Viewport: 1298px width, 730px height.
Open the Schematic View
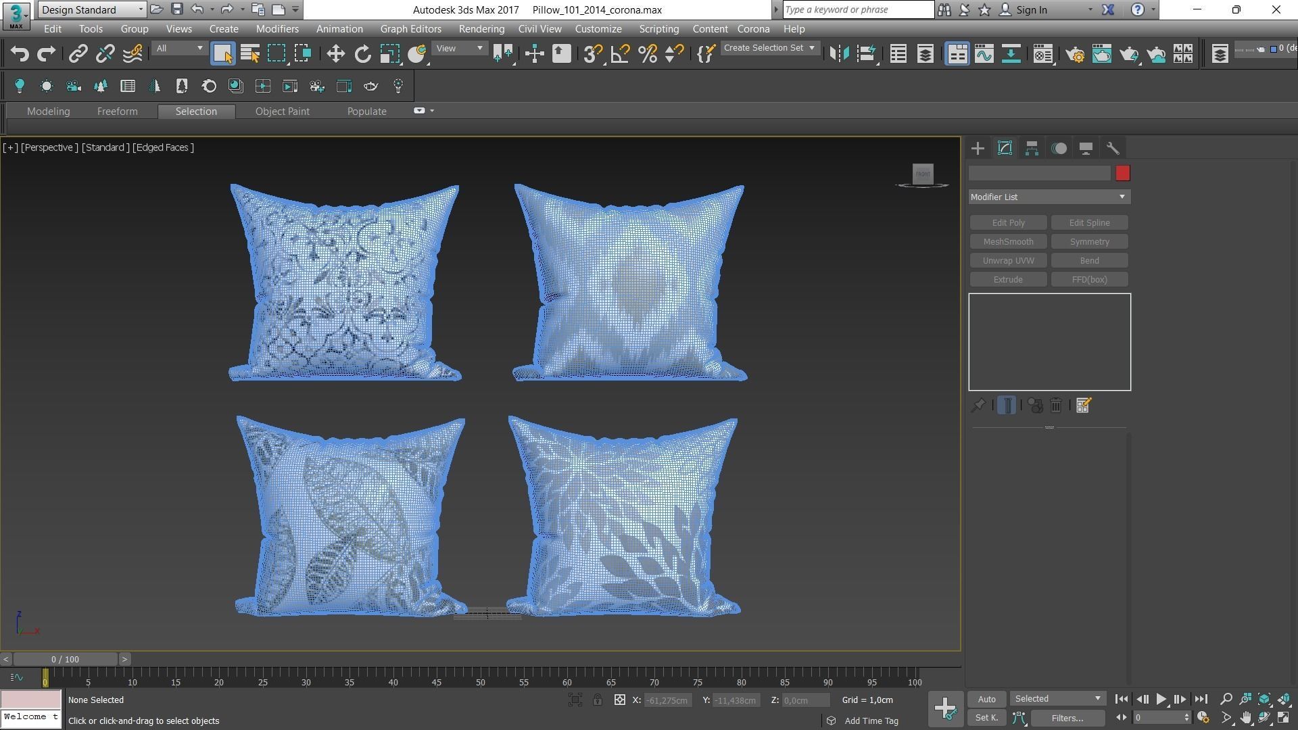click(1011, 54)
